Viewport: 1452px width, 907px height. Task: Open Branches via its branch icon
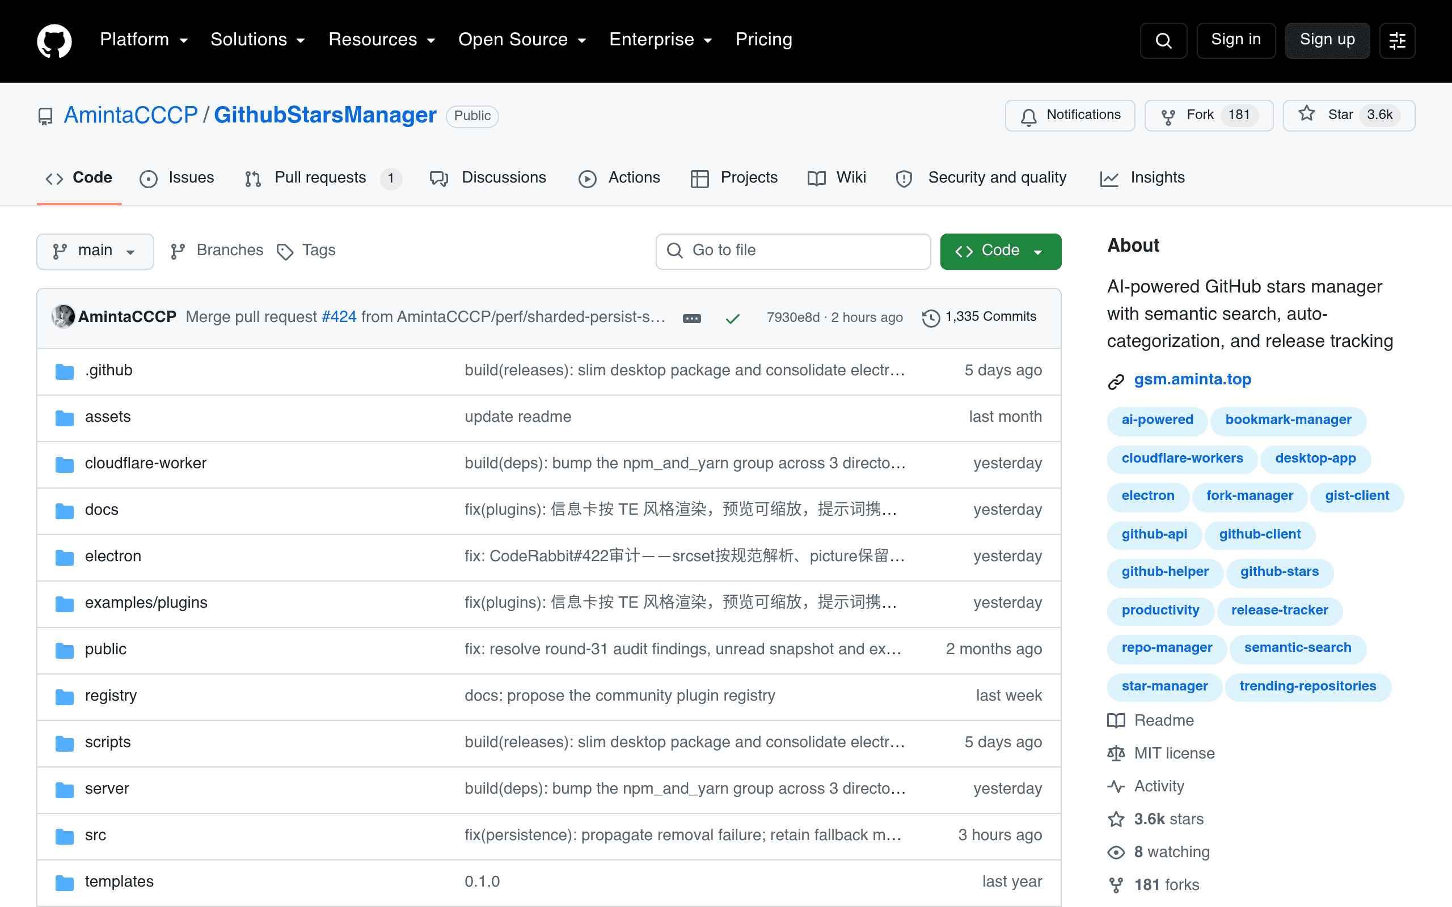[x=178, y=251]
